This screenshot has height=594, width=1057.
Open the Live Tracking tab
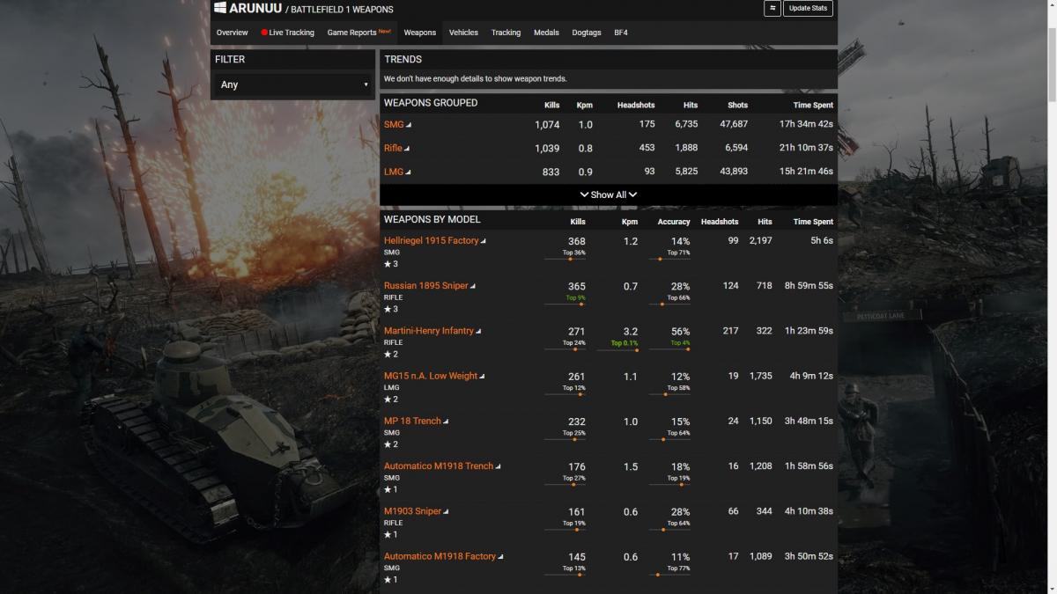pyautogui.click(x=288, y=33)
